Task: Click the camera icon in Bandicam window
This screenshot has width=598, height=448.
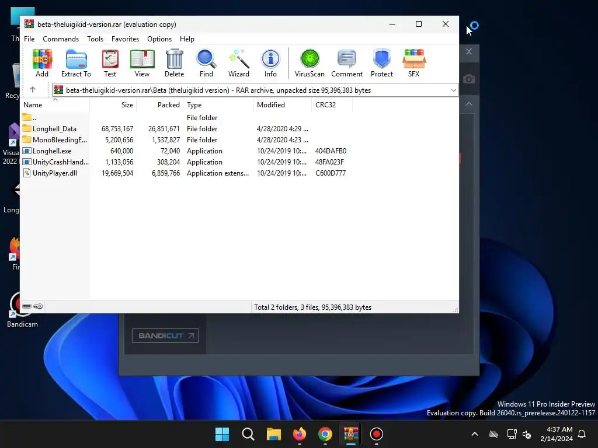Action: coord(469,79)
